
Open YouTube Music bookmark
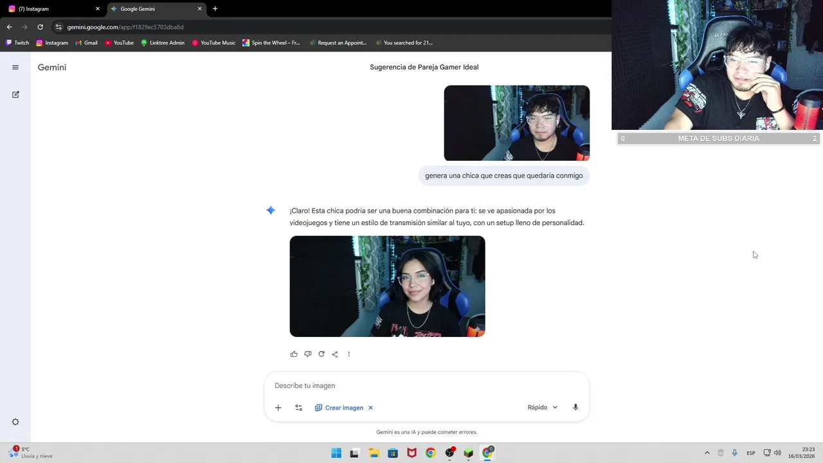pyautogui.click(x=214, y=43)
